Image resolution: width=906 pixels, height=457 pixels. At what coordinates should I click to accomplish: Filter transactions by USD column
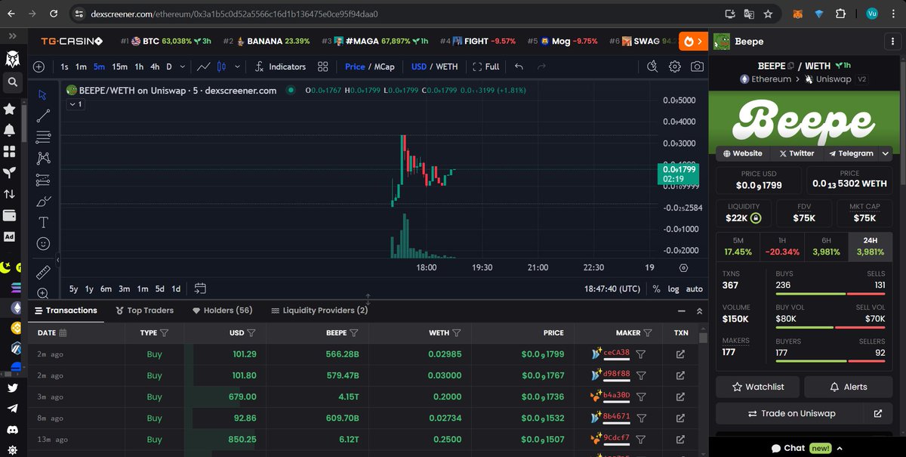point(251,332)
